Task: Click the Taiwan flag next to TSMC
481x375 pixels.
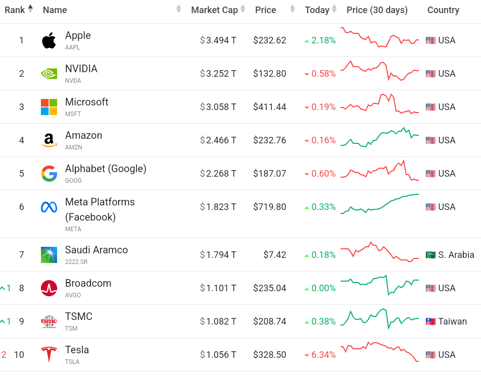Action: point(430,322)
